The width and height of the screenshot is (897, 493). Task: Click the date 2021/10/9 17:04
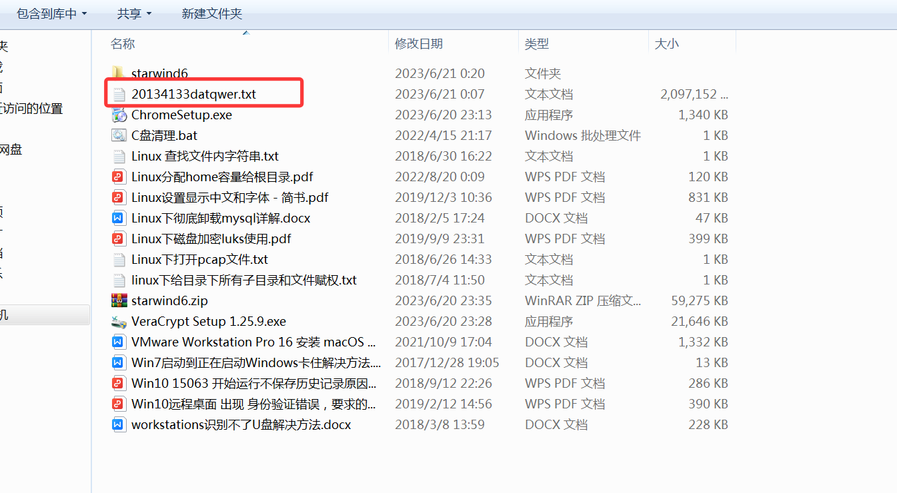point(443,342)
